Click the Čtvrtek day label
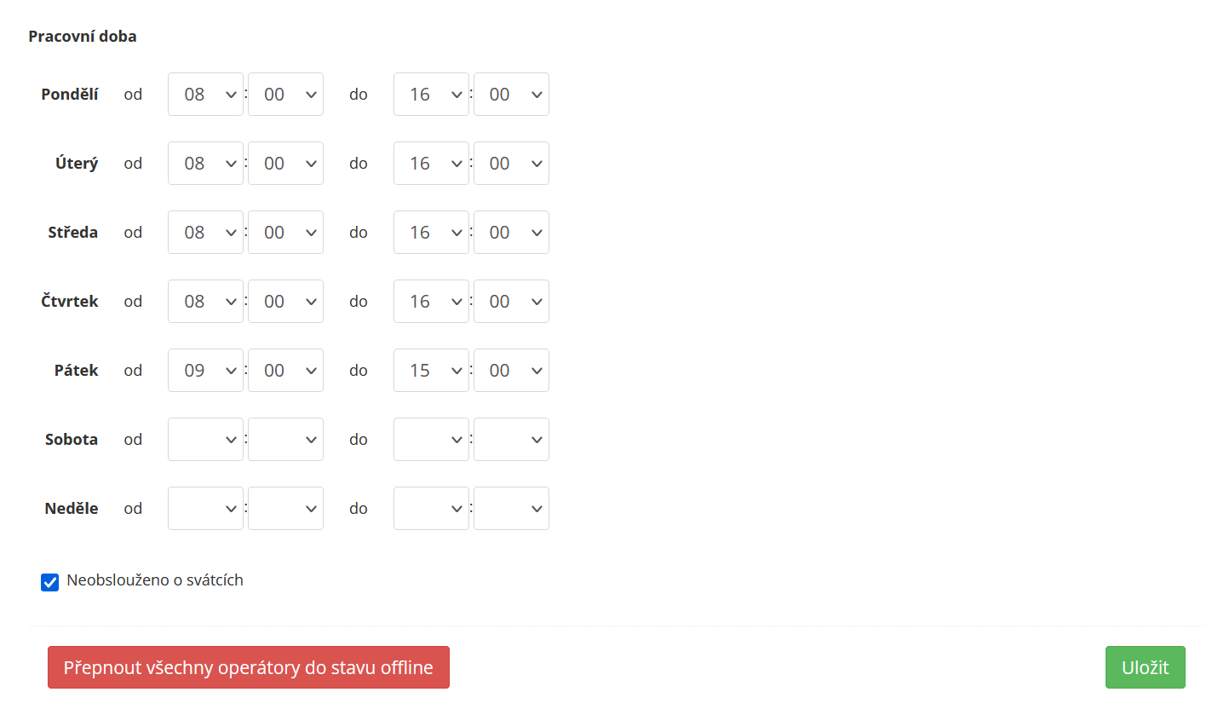 click(70, 302)
